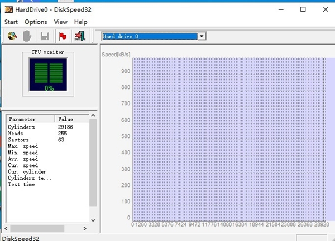
Task: Select the Cylinders row
Action: click(48, 127)
